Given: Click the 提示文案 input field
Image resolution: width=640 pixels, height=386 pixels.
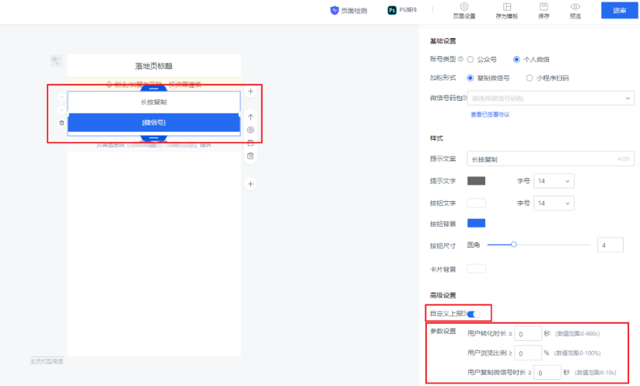Looking at the screenshot, I should pyautogui.click(x=551, y=159).
